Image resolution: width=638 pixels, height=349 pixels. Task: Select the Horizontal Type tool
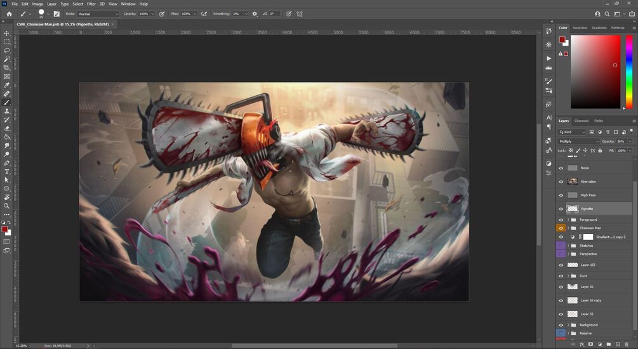(6, 171)
